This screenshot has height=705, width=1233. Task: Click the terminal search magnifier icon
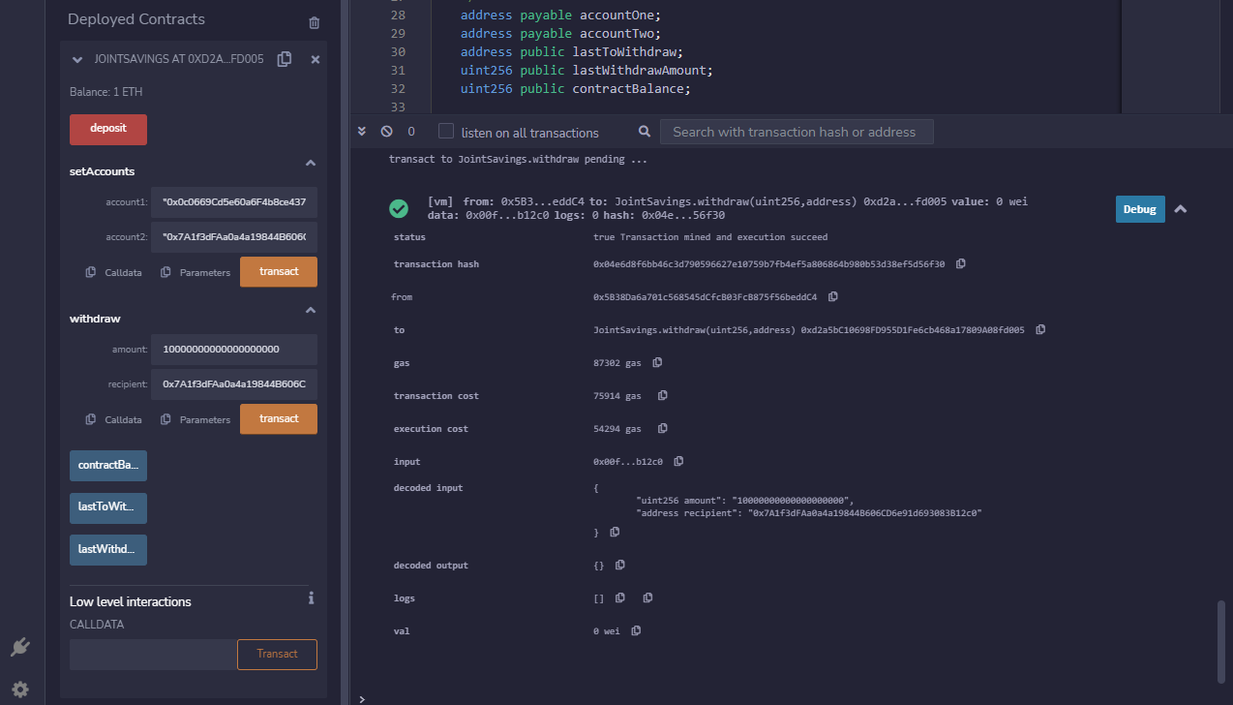pyautogui.click(x=646, y=132)
